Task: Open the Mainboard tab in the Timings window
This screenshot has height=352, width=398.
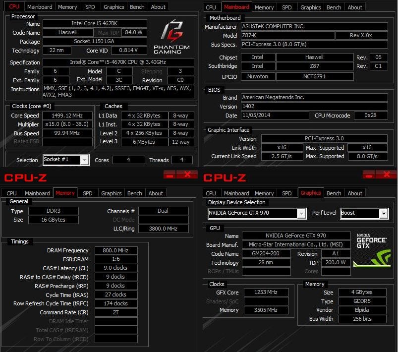Action: (x=37, y=193)
